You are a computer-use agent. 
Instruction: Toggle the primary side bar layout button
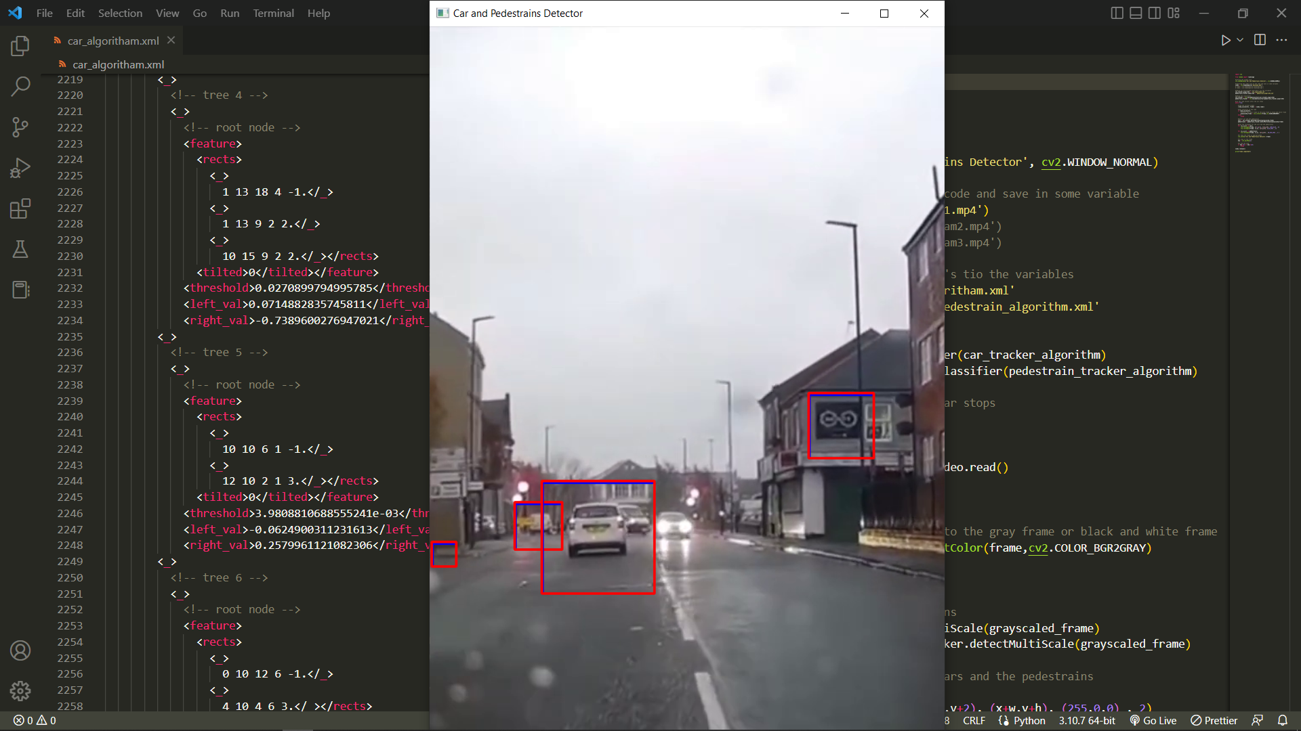pyautogui.click(x=1117, y=13)
